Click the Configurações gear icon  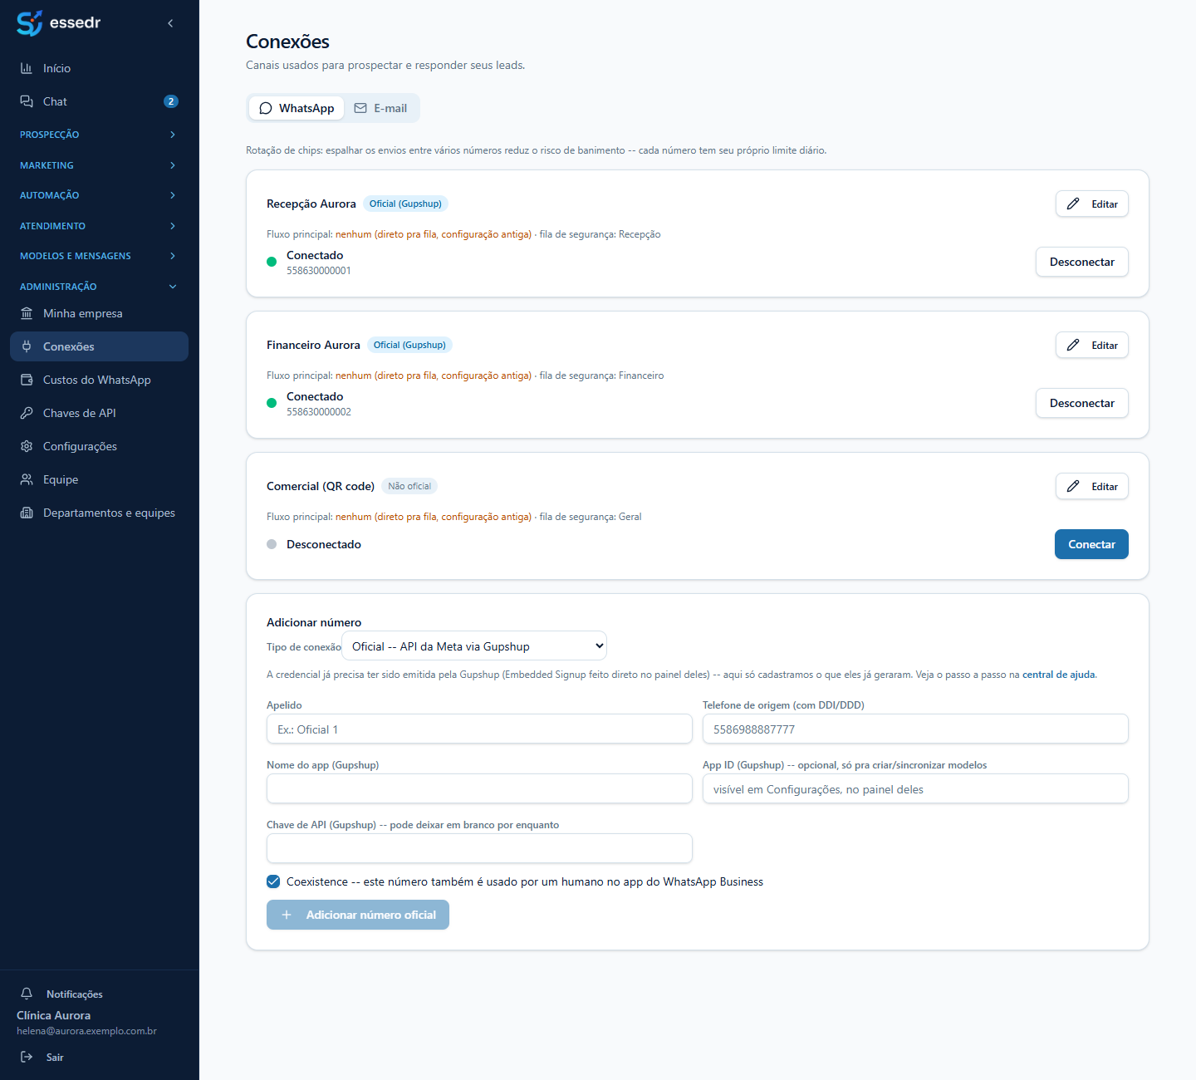click(27, 446)
